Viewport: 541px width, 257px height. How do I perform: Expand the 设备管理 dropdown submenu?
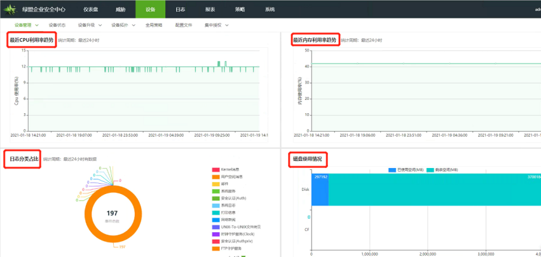[x=26, y=25]
